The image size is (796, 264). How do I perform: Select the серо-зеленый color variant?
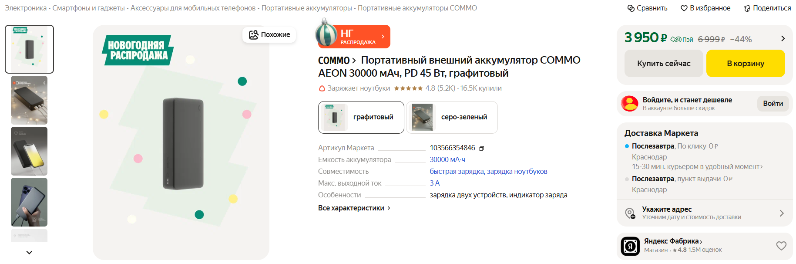(x=452, y=117)
